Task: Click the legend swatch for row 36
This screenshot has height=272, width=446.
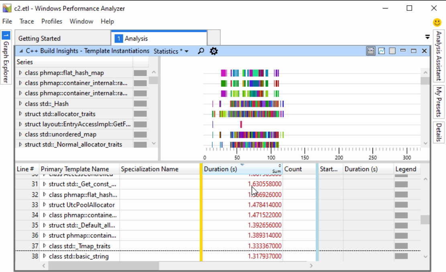Action: pos(401,235)
